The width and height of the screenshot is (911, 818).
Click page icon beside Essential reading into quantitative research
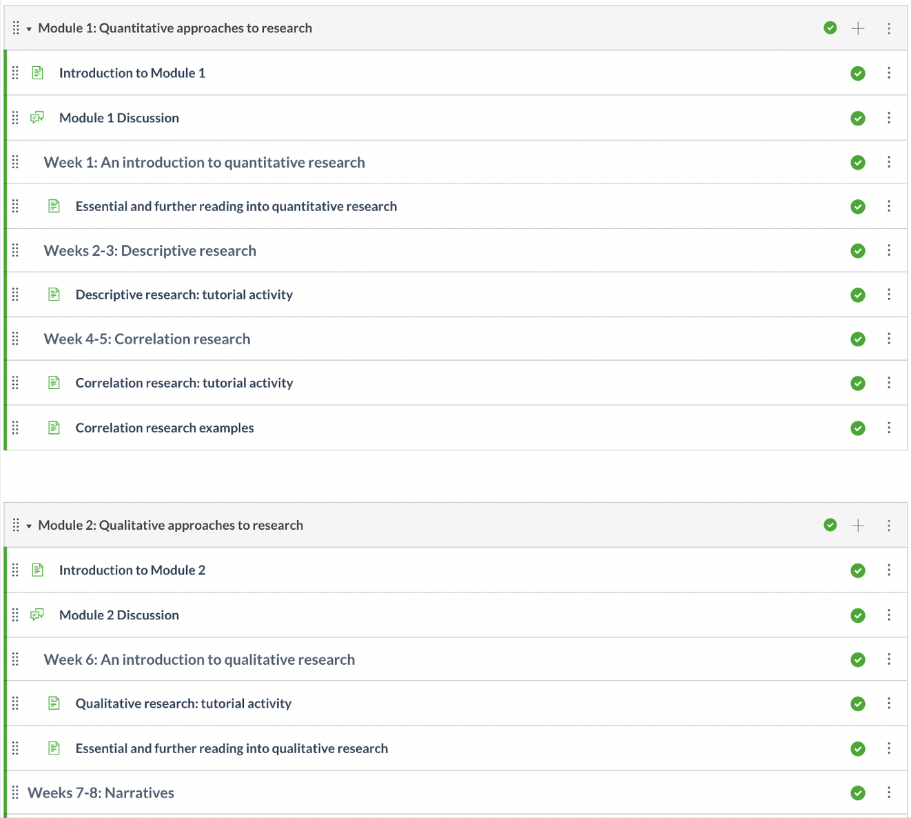click(54, 206)
